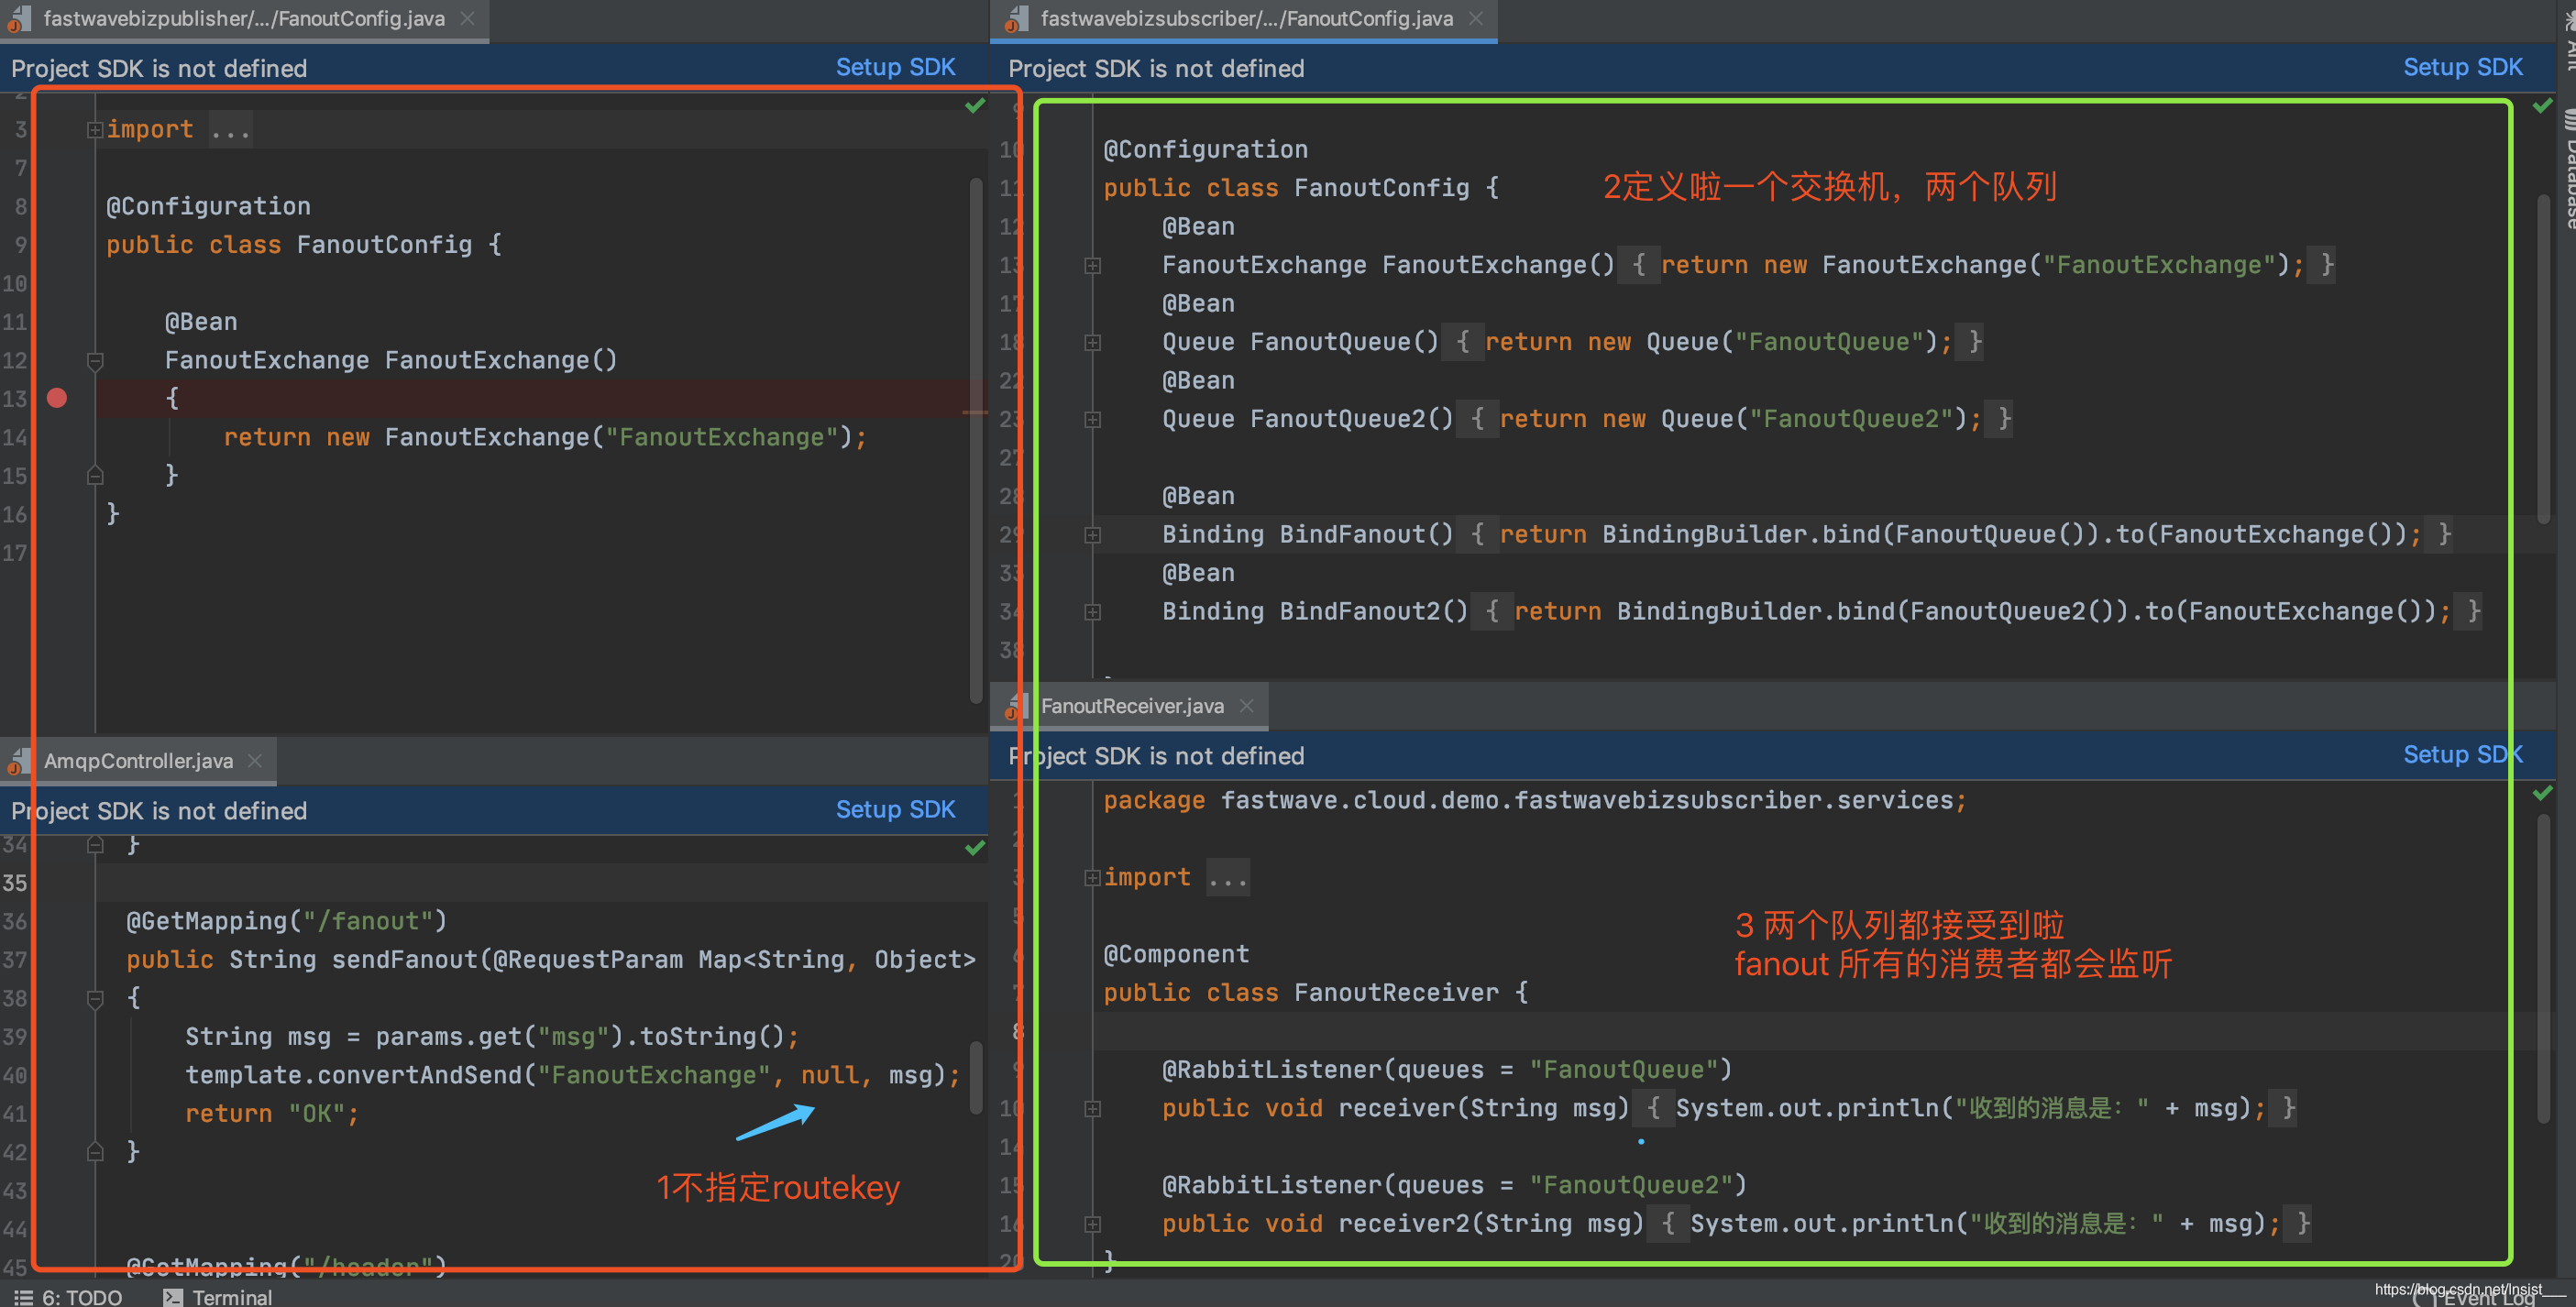Screen dimensions: 2576x1307
Task: Switch to fastwavebizpublisher FanoutConfig.java tab
Action: coord(244,18)
